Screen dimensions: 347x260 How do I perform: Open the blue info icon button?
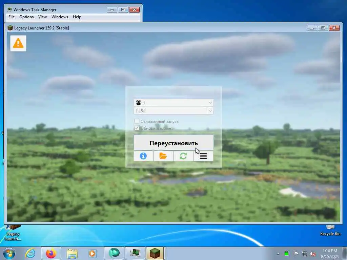click(143, 156)
